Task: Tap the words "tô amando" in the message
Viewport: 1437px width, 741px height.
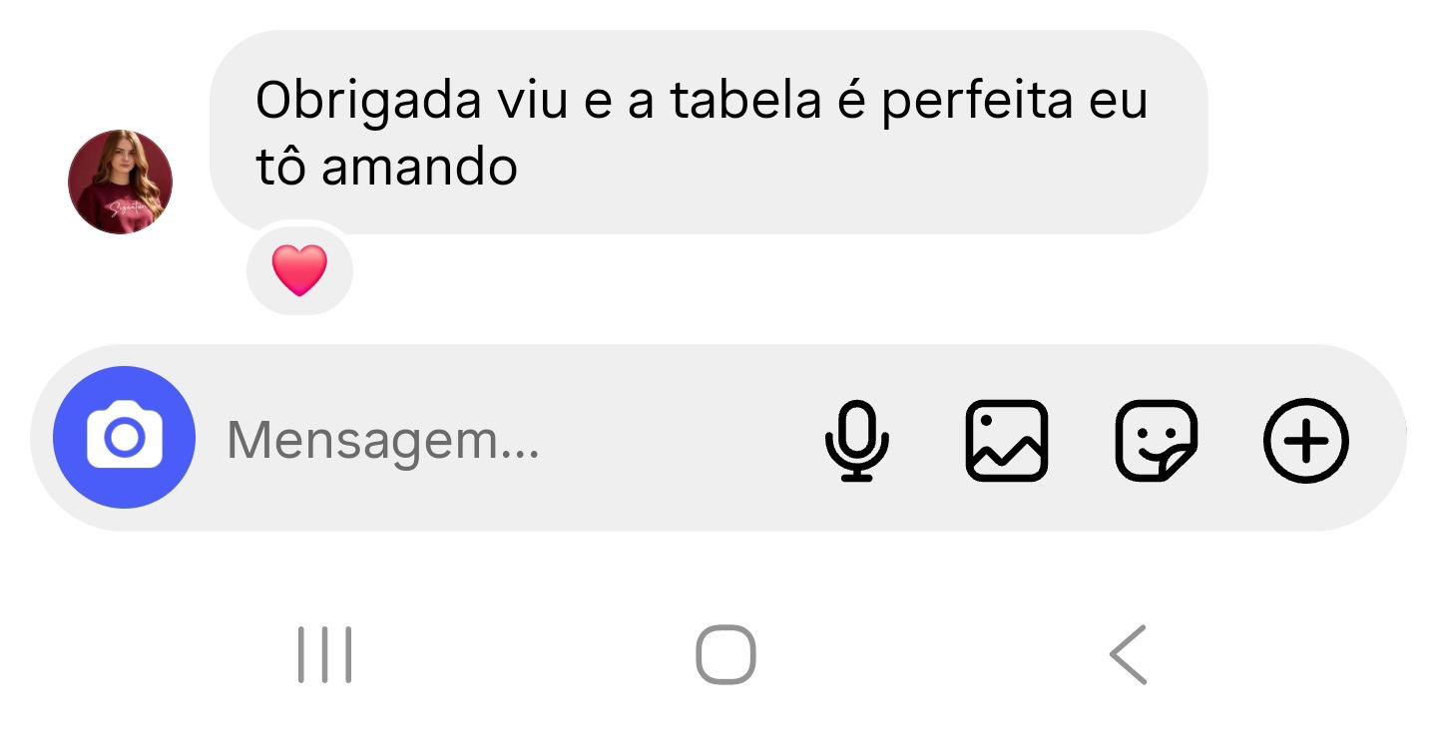Action: pos(387,168)
